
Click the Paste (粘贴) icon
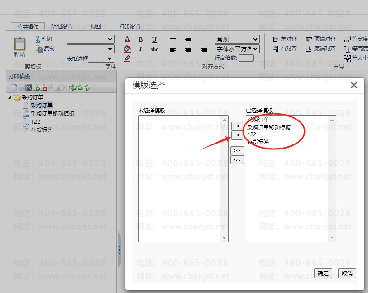coord(20,44)
